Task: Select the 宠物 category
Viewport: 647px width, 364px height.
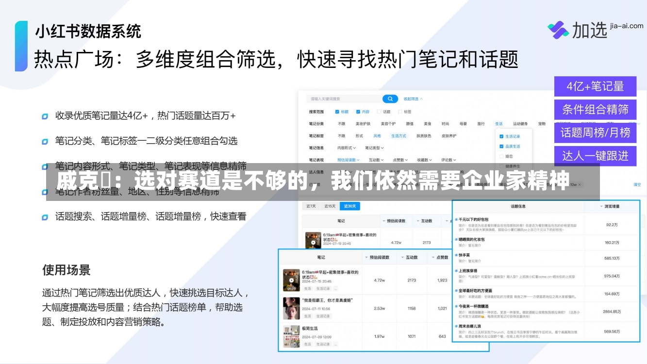Action: 542,124
